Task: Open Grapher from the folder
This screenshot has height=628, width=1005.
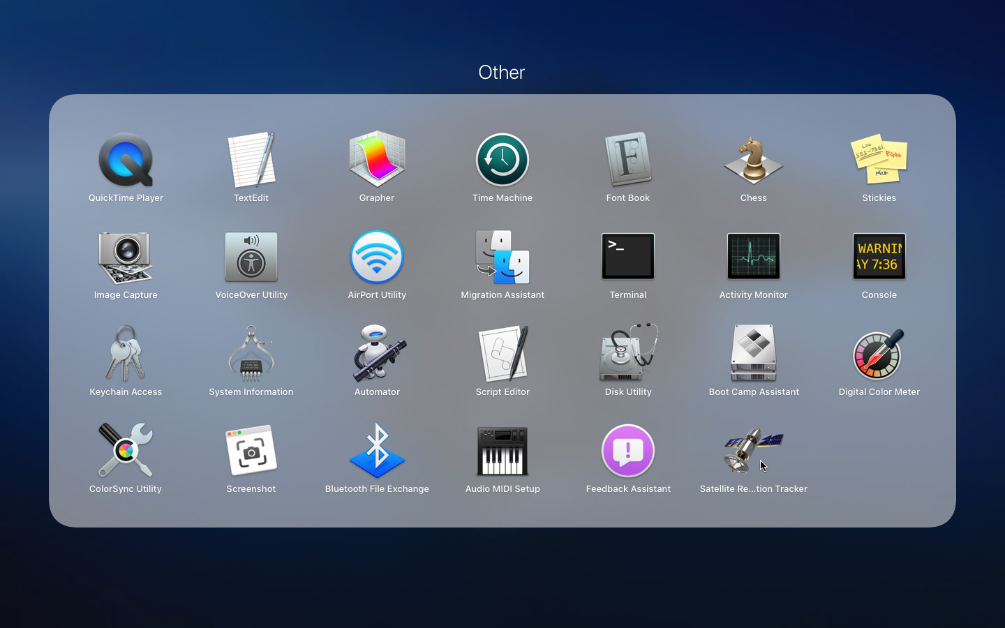Action: click(377, 160)
